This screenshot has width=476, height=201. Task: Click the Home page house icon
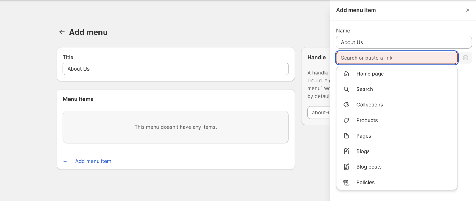346,74
